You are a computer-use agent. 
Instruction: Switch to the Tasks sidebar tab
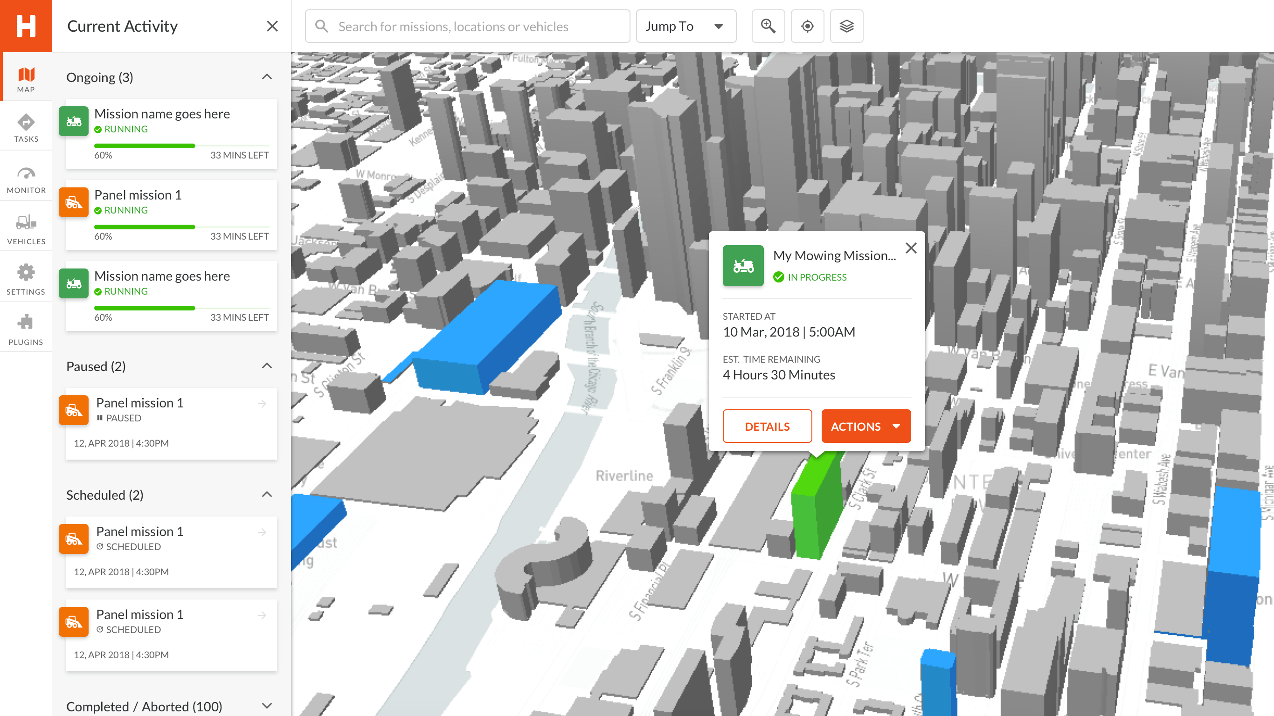(26, 128)
